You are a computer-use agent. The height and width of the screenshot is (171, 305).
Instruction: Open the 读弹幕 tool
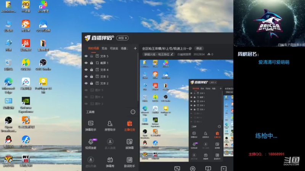130,144
